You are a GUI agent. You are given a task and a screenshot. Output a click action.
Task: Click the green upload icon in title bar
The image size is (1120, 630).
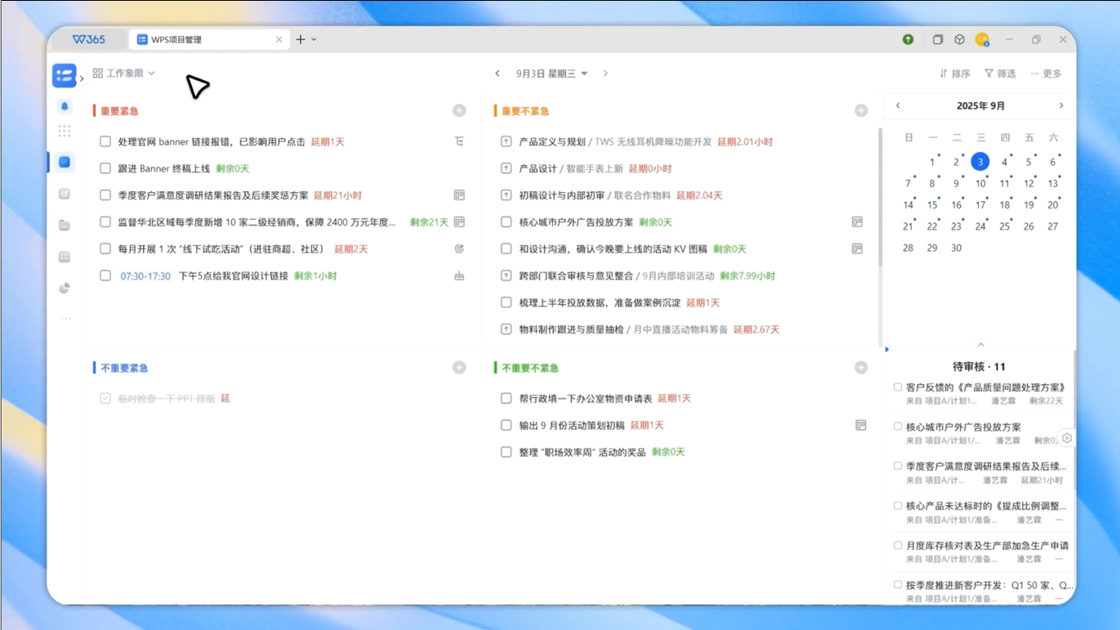pyautogui.click(x=908, y=39)
